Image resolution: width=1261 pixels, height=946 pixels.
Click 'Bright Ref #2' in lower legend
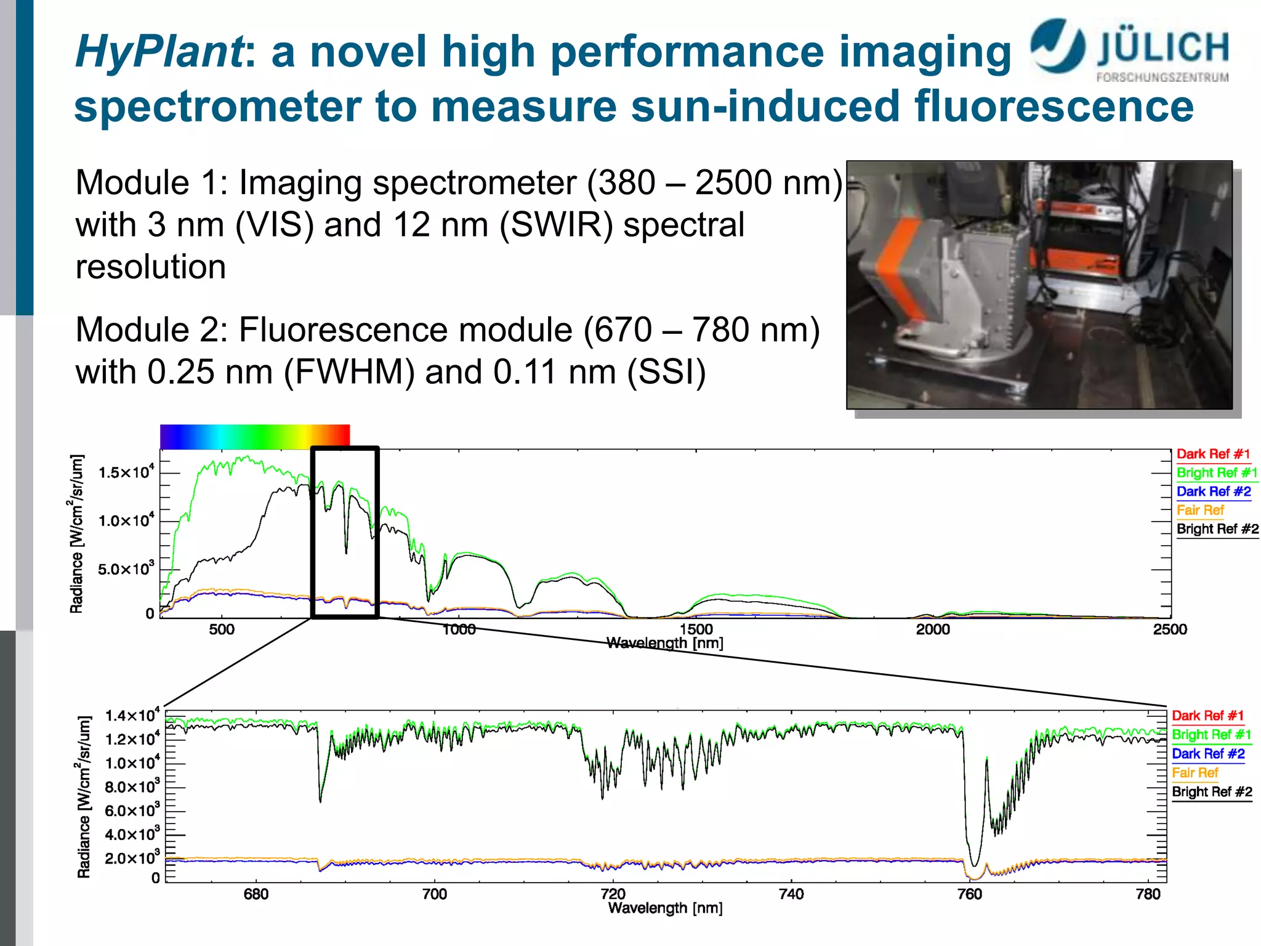[1212, 792]
